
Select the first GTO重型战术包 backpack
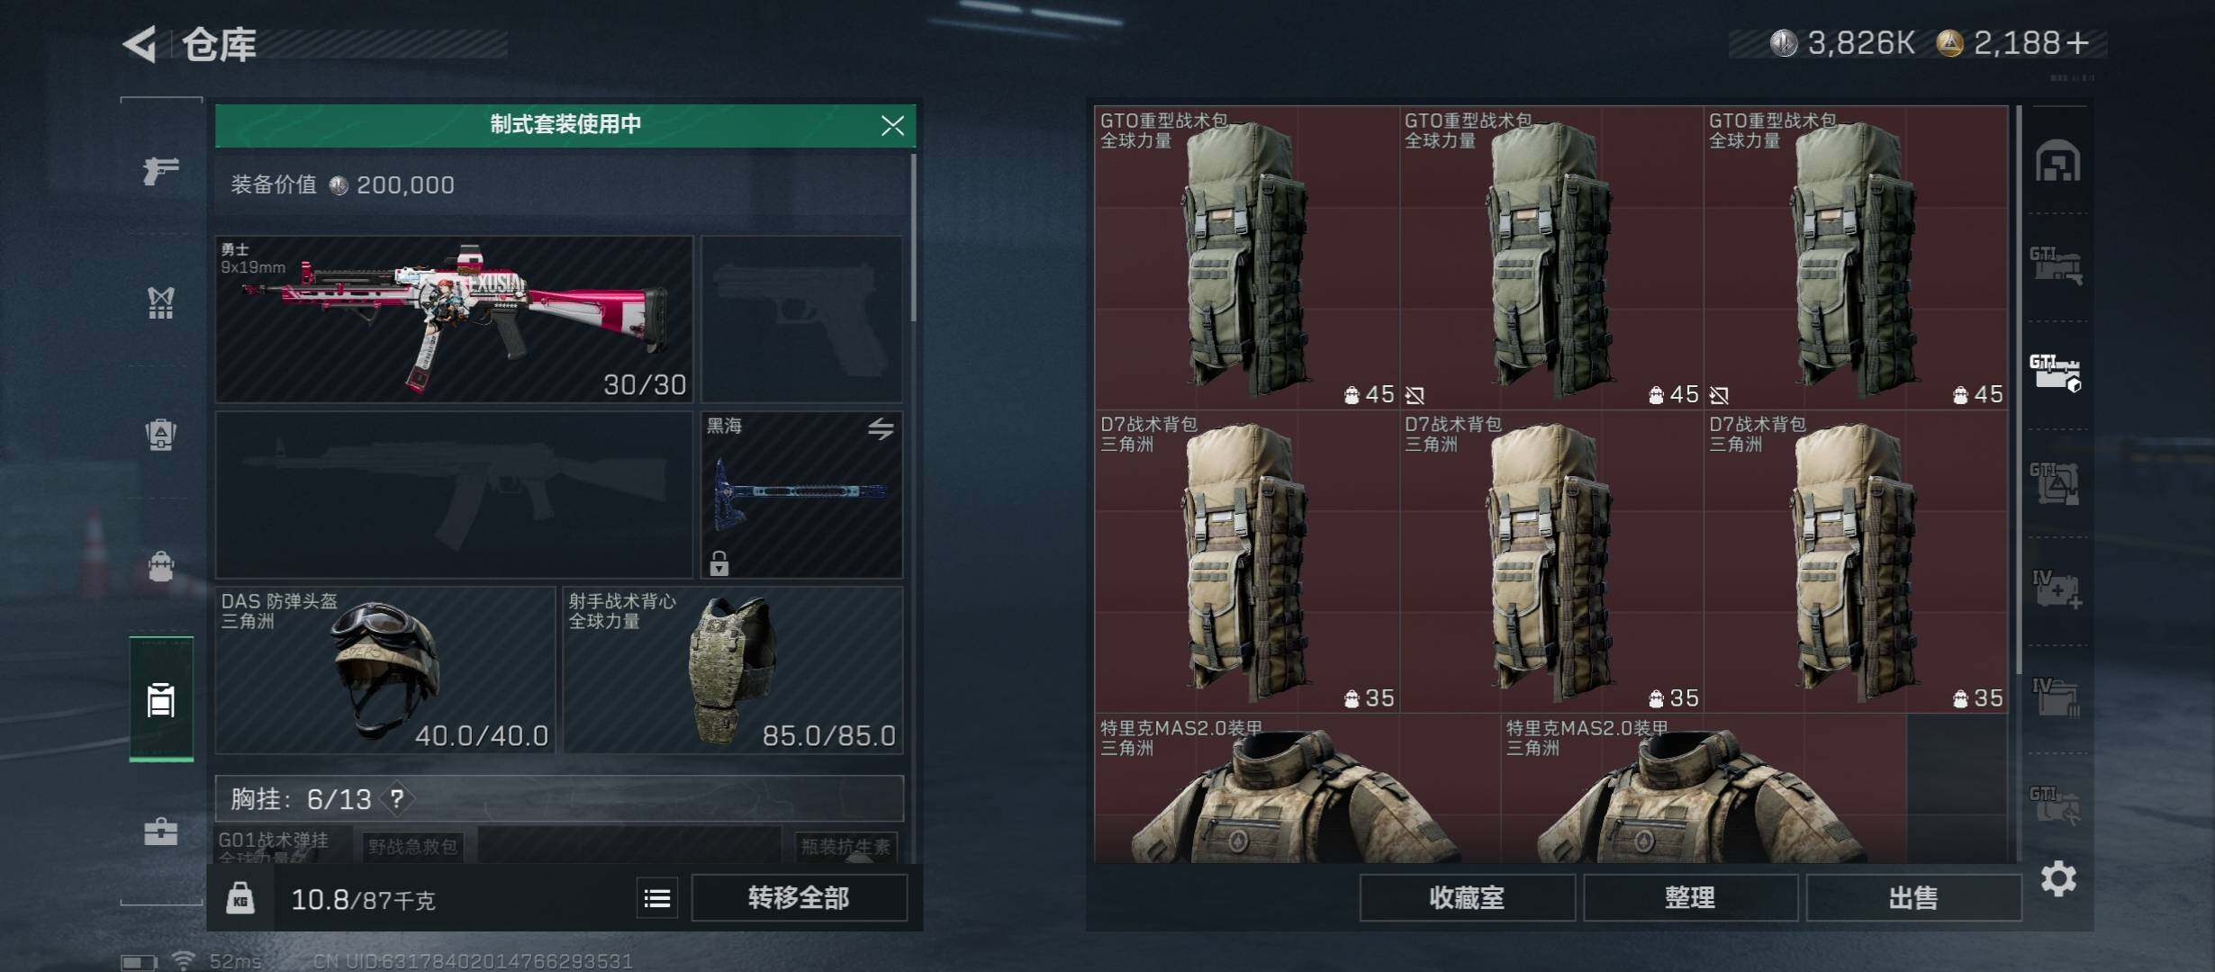(x=1247, y=257)
